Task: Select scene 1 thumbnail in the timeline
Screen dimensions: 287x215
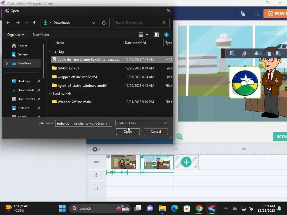Action: (123, 162)
